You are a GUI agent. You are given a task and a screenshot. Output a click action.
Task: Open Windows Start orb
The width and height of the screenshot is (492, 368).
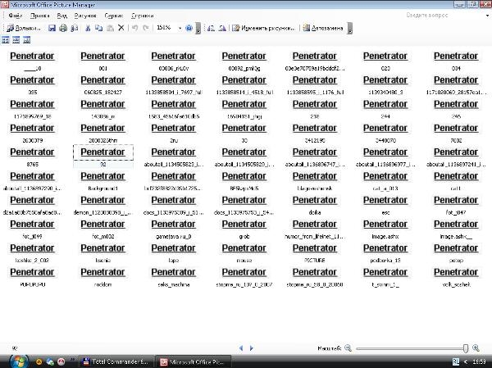point(20,361)
